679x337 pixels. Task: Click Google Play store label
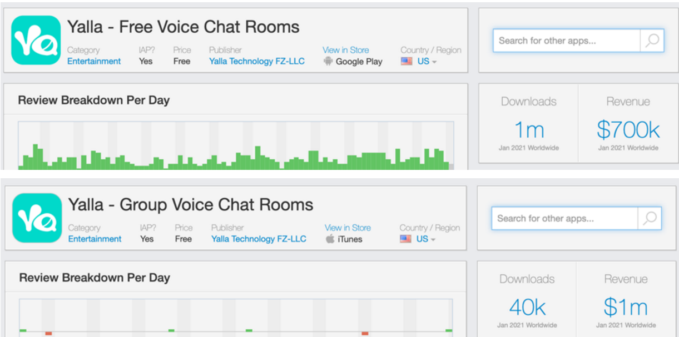pyautogui.click(x=359, y=62)
